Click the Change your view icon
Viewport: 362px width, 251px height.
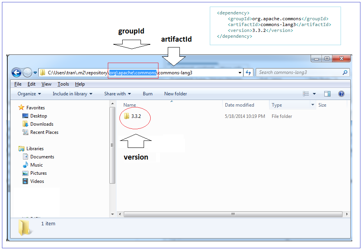306,93
